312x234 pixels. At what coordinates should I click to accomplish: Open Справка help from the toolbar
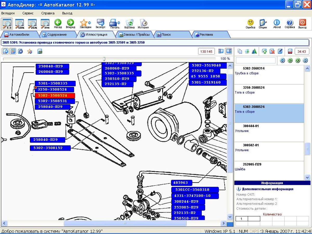point(290,24)
